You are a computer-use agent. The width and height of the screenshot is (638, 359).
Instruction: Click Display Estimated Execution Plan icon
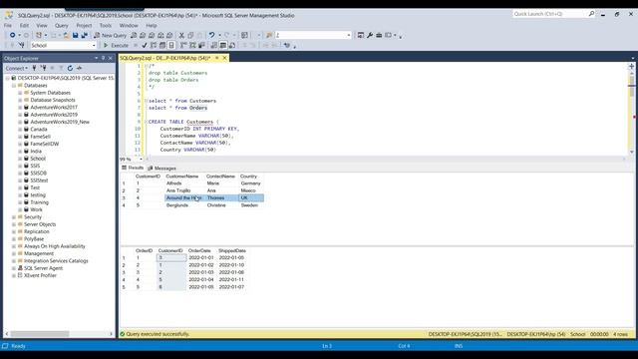[x=153, y=45]
